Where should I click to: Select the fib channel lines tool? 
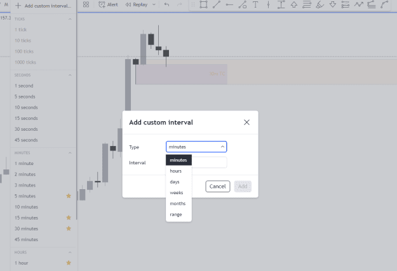[x=372, y=4]
